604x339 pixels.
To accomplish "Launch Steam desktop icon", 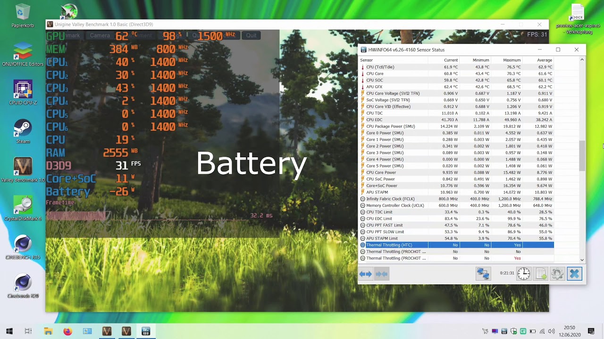I will [x=23, y=131].
